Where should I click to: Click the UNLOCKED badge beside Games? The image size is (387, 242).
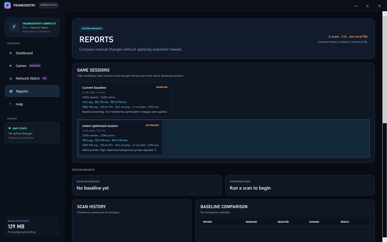tap(35, 66)
